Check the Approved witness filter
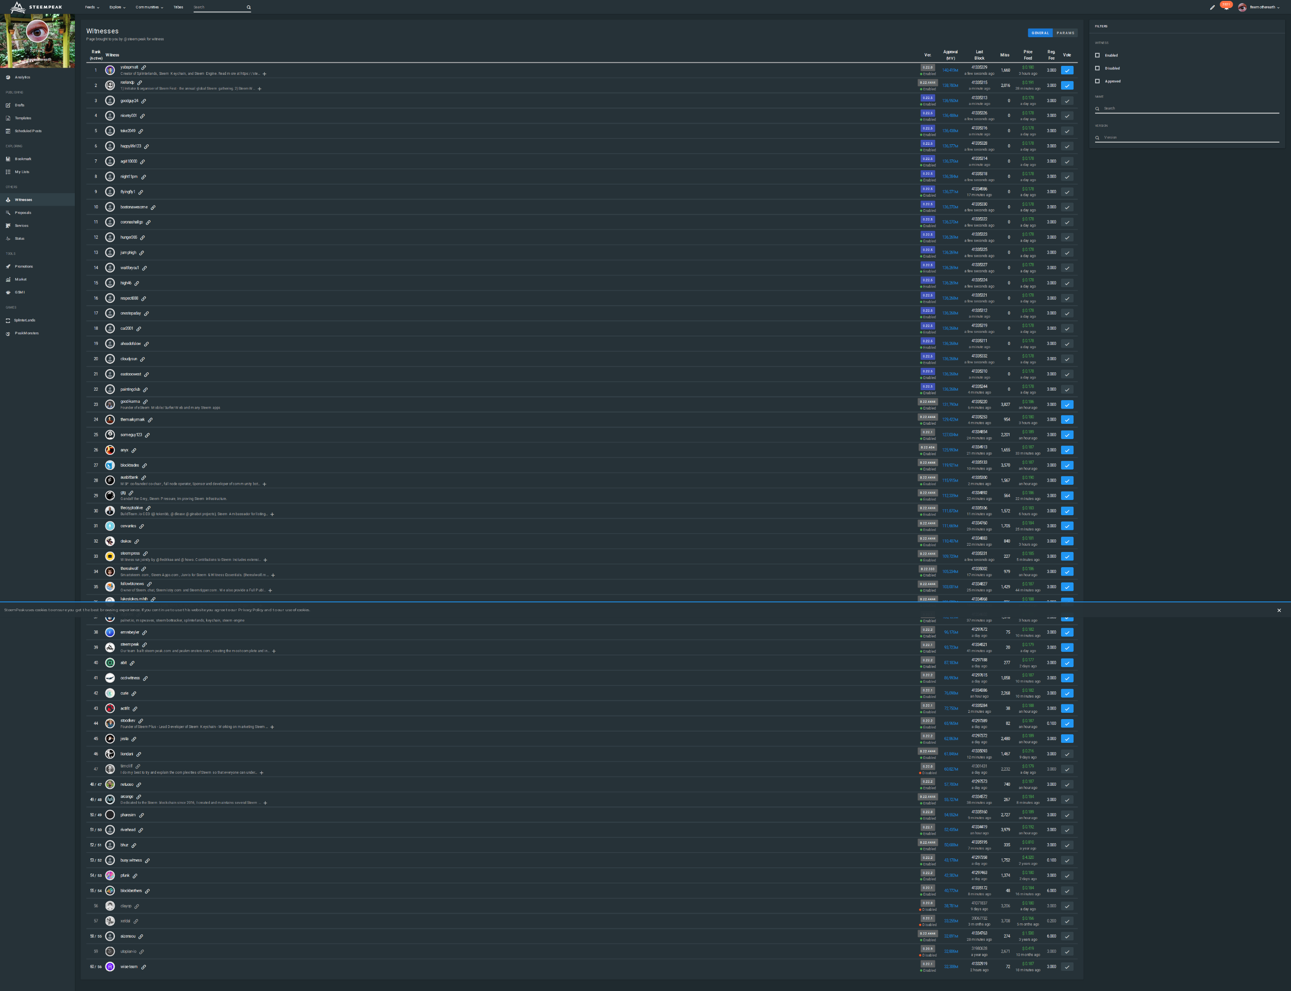Screen dimensions: 1291x991 [1097, 82]
